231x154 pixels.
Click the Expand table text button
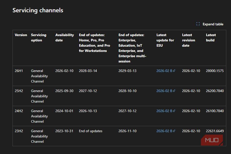[213, 24]
